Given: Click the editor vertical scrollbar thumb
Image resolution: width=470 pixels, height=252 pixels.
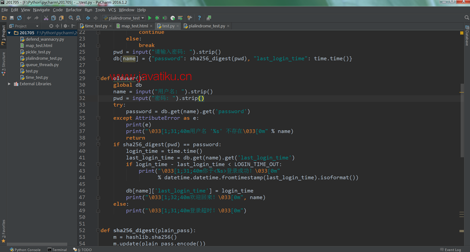Looking at the screenshot, I should click(461, 120).
